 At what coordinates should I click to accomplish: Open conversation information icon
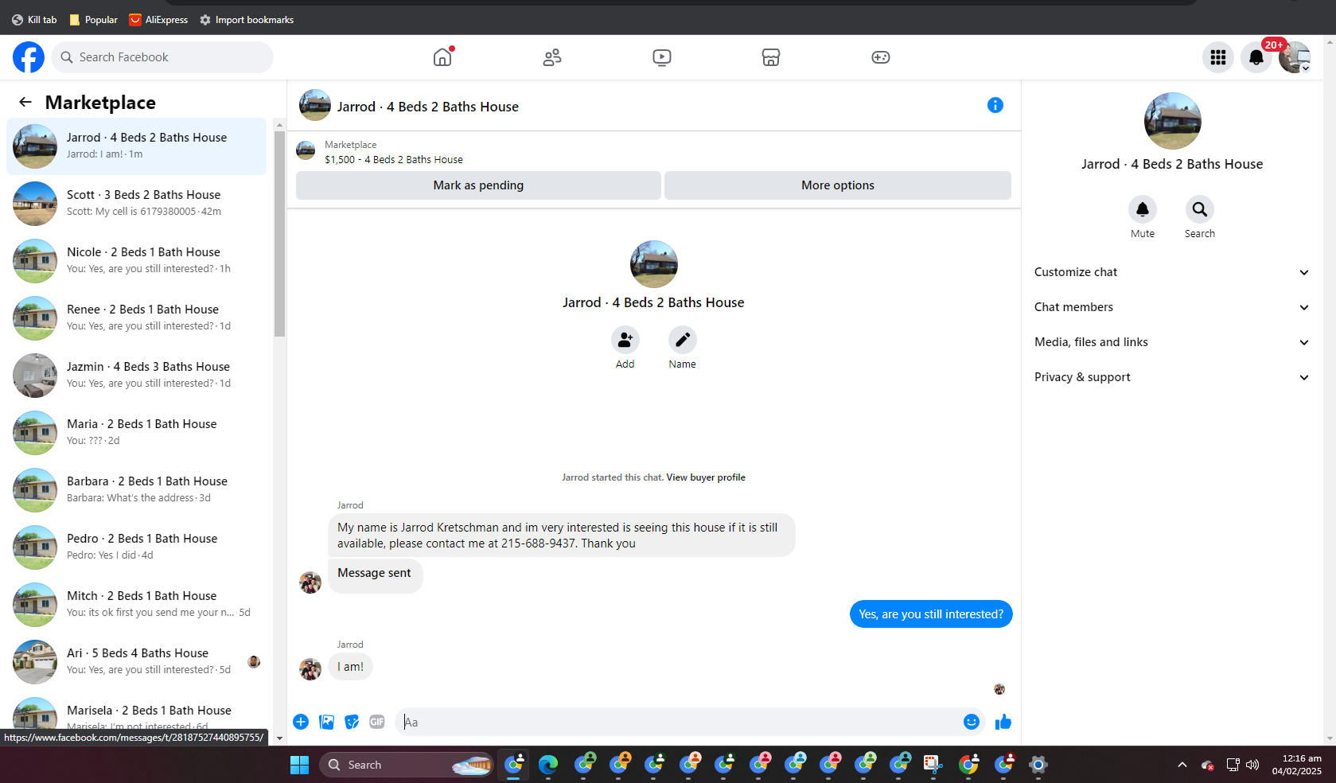pos(995,105)
